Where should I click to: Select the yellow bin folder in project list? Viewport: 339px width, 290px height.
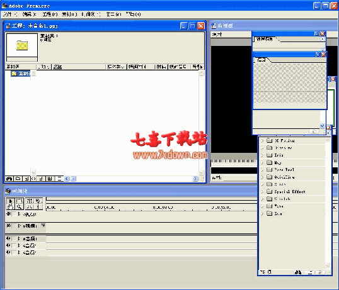point(21,74)
